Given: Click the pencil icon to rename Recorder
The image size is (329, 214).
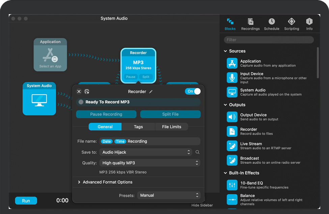Looking at the screenshot, I should click(x=151, y=91).
